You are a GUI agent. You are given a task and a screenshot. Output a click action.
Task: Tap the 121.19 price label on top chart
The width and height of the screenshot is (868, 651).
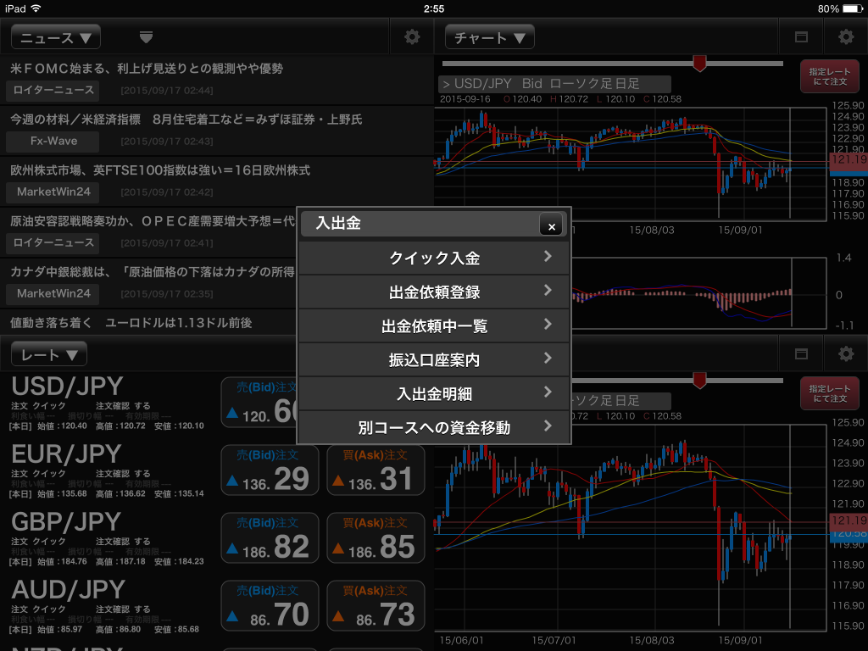849,159
